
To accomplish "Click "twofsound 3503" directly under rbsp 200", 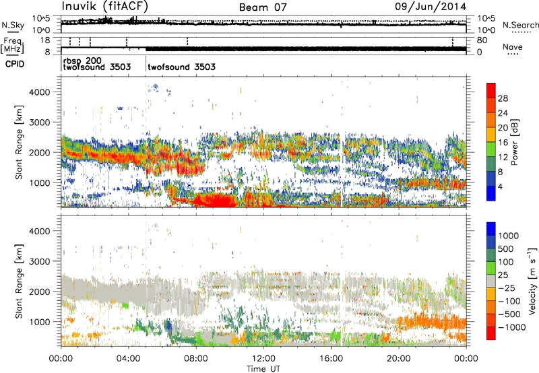I will tap(96, 67).
